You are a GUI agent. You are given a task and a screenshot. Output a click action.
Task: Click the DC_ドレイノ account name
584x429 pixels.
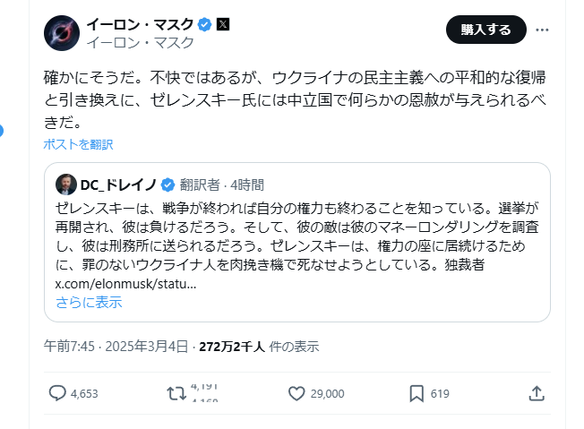(118, 185)
